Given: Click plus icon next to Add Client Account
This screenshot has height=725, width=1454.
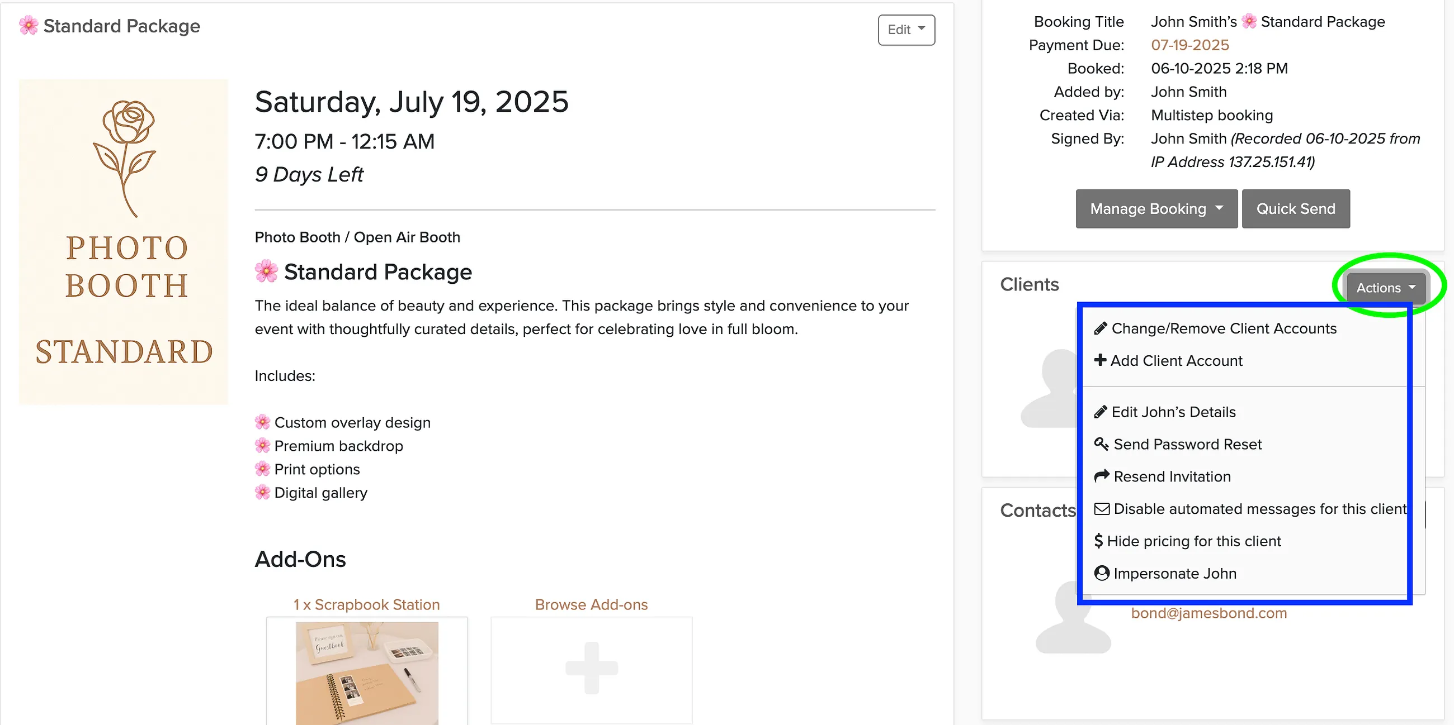Looking at the screenshot, I should 1100,360.
